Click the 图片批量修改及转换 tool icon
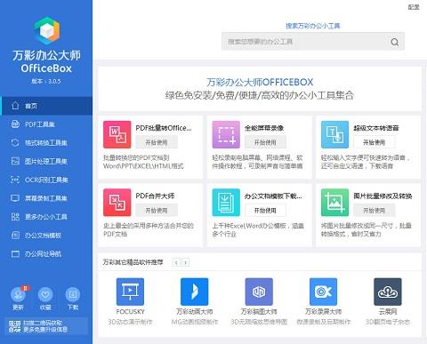This screenshot has width=427, height=344. coord(334,203)
